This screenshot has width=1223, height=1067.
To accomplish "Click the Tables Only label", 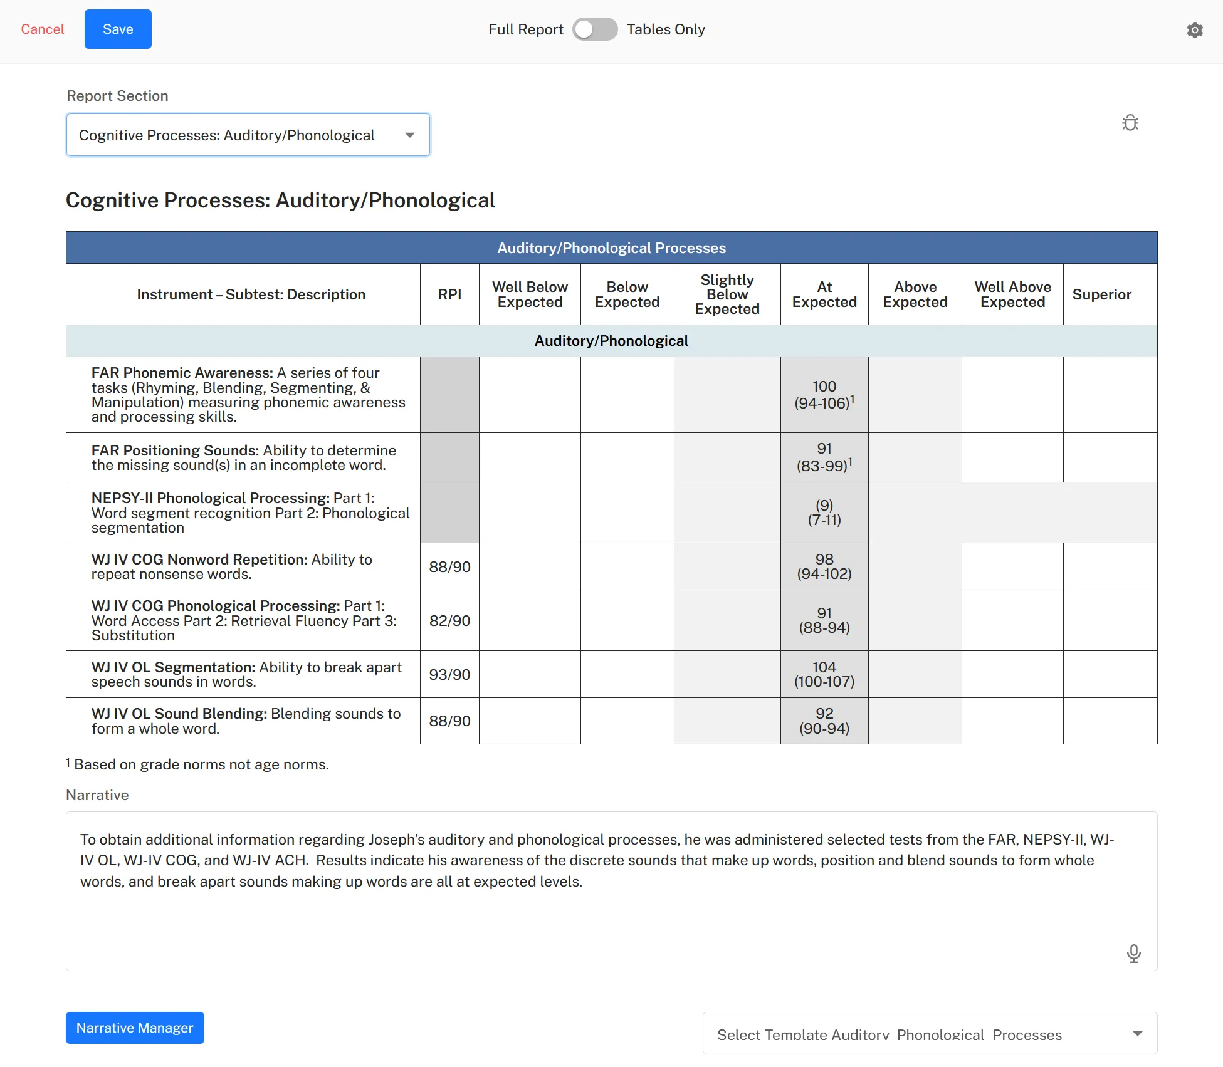I will point(666,29).
